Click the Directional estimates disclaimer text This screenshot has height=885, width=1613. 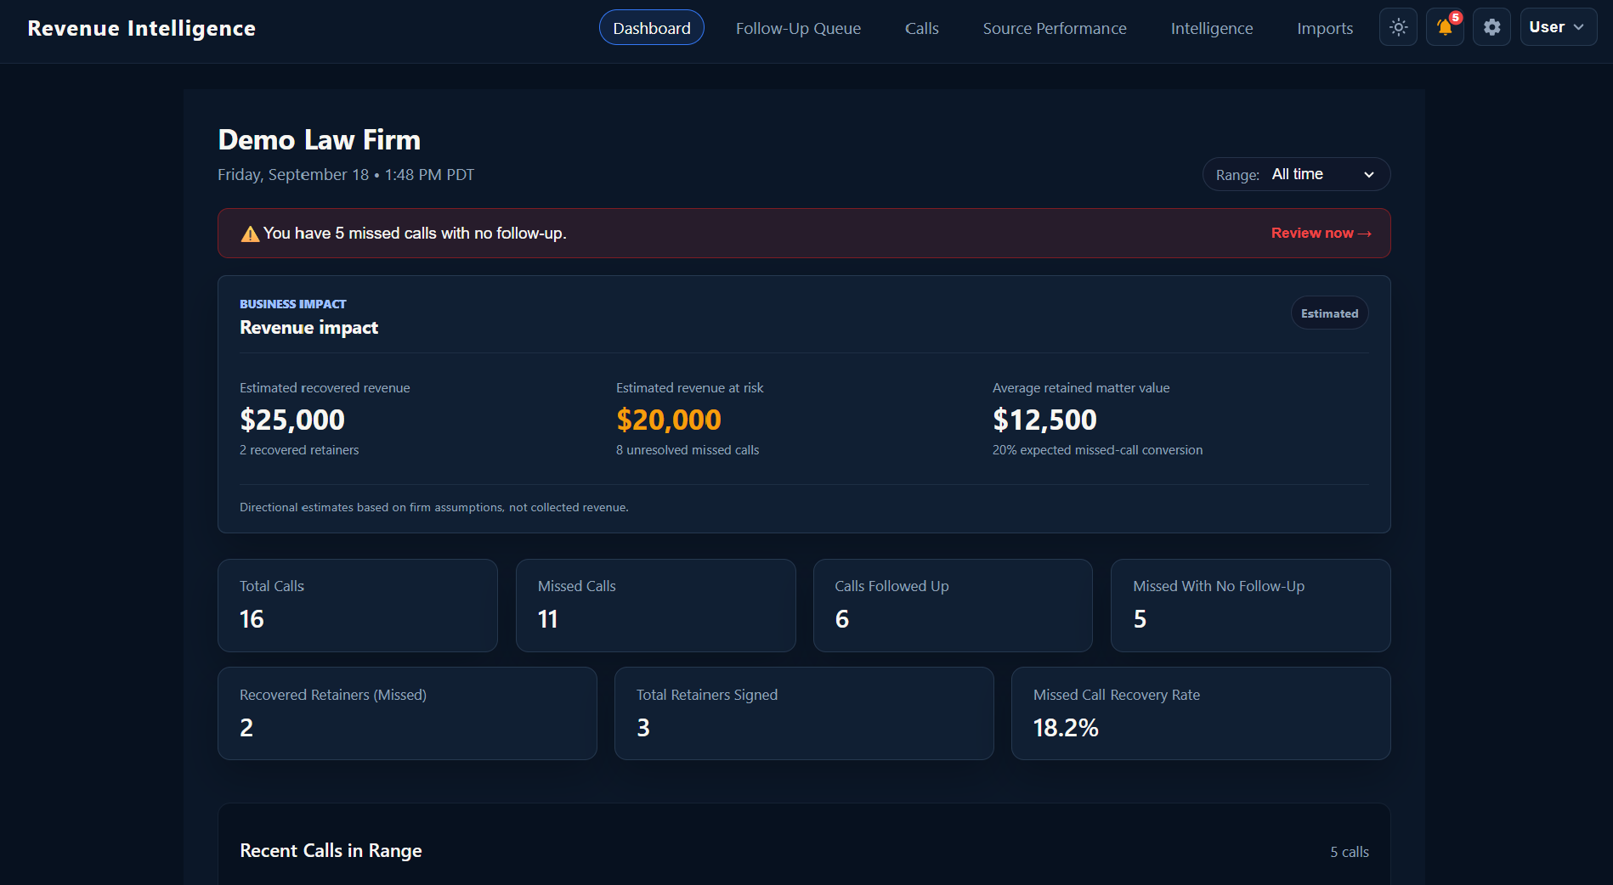pyautogui.click(x=434, y=507)
